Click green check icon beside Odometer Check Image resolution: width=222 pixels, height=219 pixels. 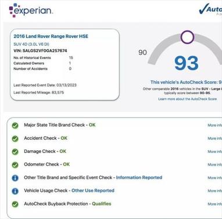tap(15, 165)
